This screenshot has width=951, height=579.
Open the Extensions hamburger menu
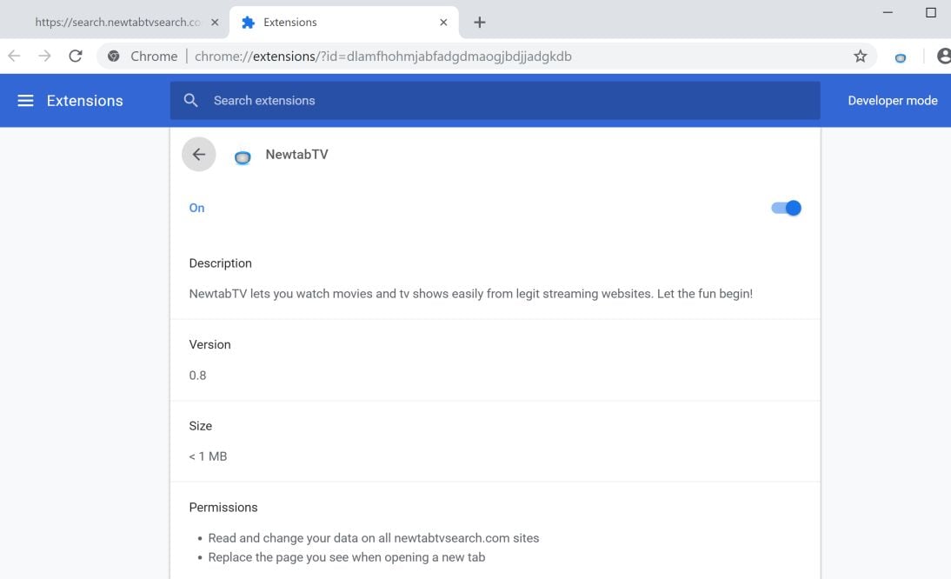25,101
